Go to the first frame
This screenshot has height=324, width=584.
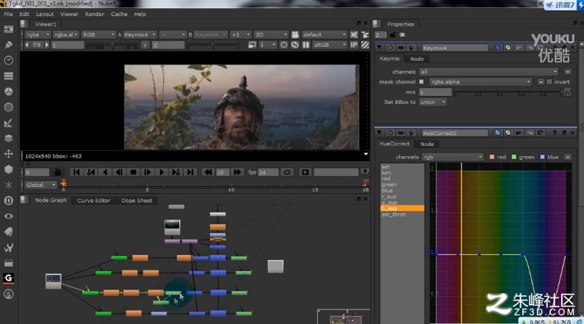[76, 172]
